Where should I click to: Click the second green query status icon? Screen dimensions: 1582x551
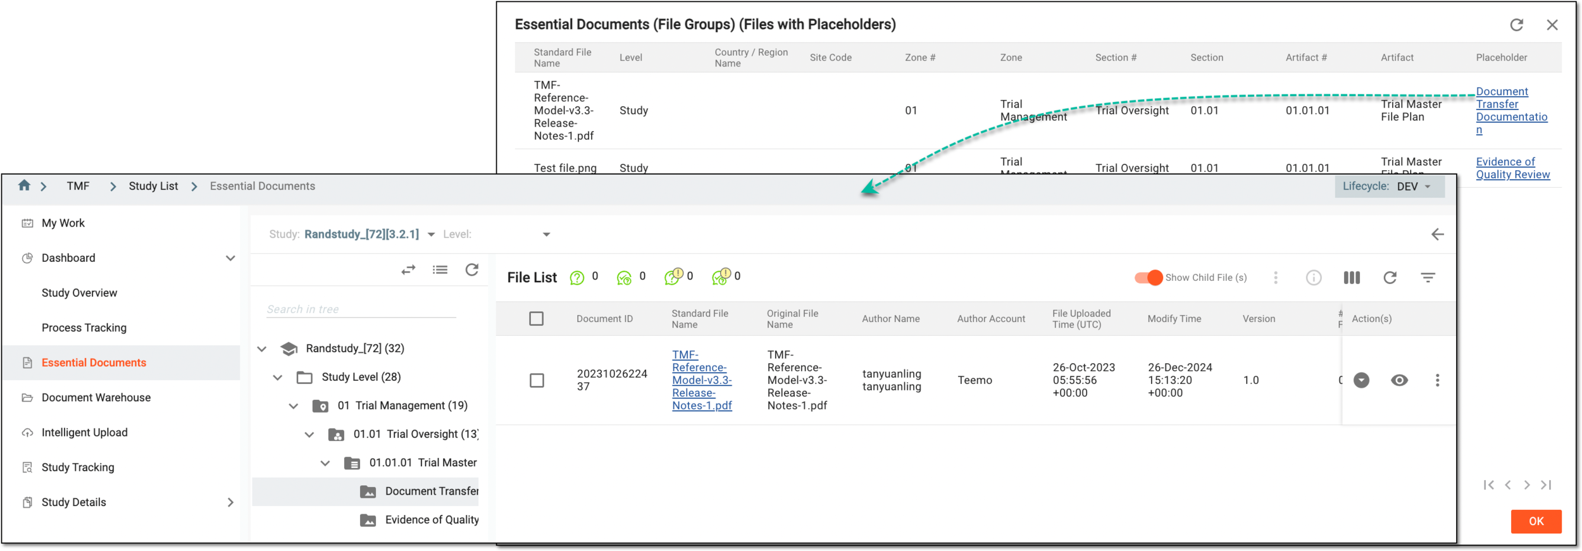[x=624, y=278]
